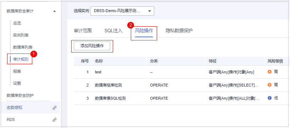
Task: Click the 数据库安全防护 menu item
Action: pos(20,95)
